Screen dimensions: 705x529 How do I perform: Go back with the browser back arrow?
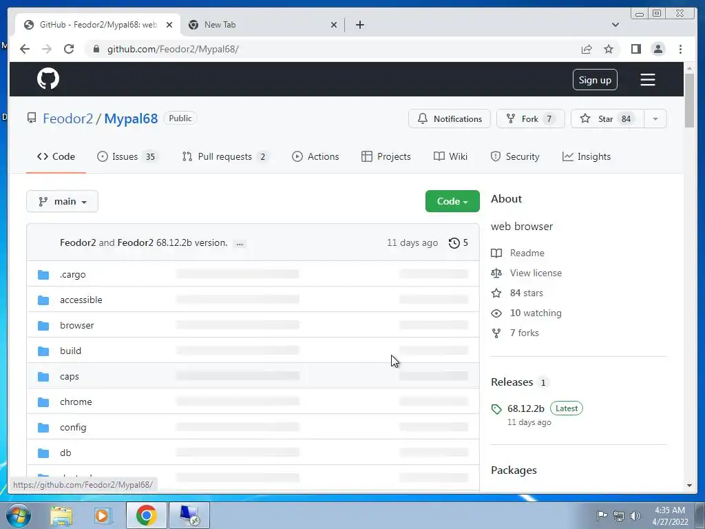[x=25, y=49]
